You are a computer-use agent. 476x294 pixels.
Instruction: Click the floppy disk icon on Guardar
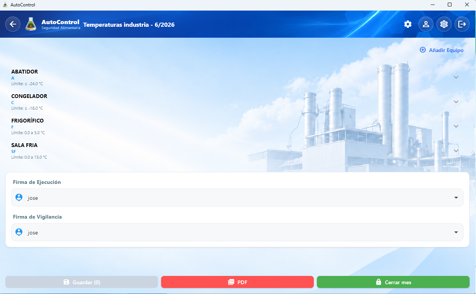pyautogui.click(x=66, y=282)
